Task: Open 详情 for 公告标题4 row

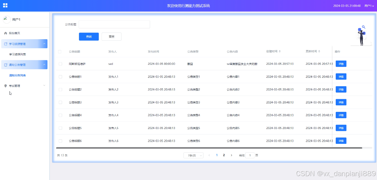Action: (341, 115)
